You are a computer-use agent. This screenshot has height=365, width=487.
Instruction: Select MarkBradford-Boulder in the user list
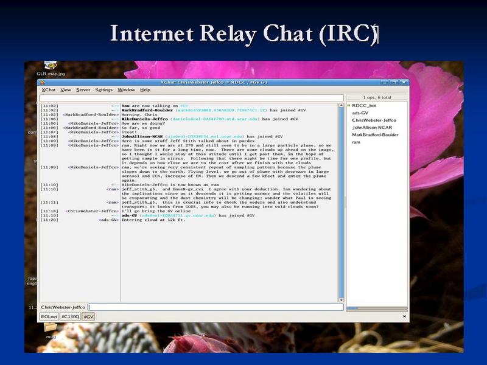[375, 134]
